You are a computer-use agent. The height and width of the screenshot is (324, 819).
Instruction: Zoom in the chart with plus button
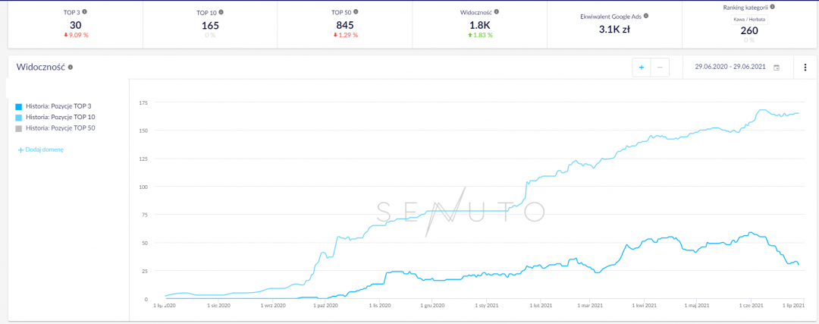click(642, 68)
